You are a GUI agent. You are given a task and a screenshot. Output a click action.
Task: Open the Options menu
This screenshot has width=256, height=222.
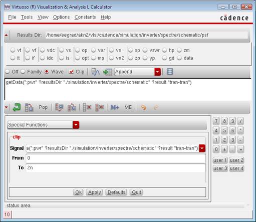tap(61, 17)
